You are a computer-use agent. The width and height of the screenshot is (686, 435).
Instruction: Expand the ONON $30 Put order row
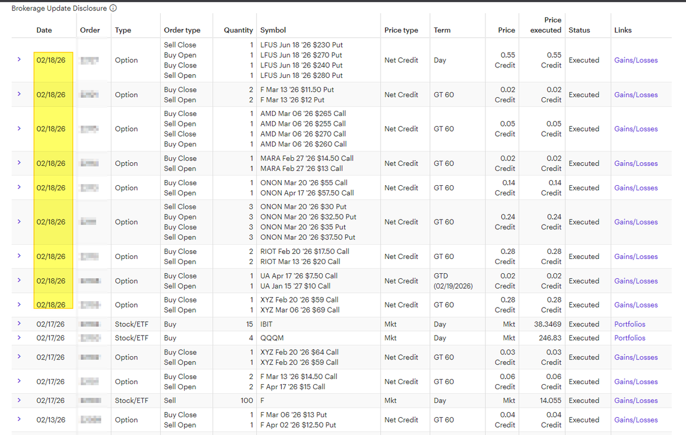(x=19, y=222)
